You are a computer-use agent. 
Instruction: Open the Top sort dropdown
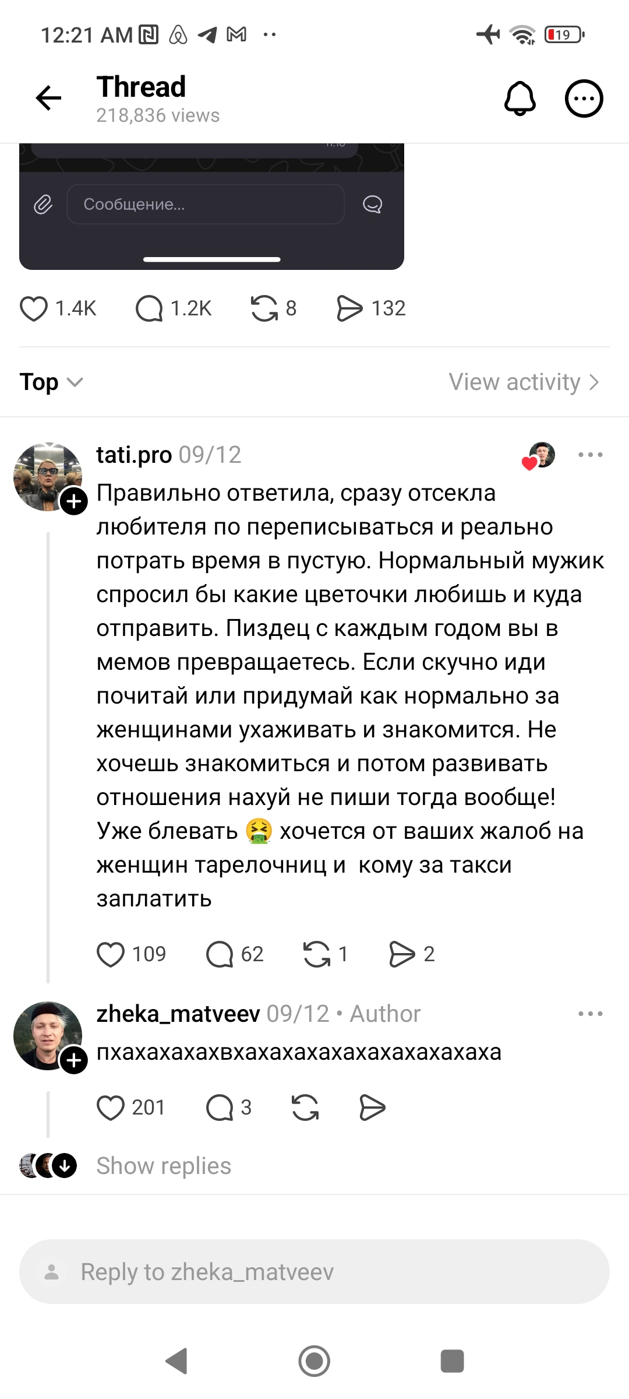click(x=51, y=382)
